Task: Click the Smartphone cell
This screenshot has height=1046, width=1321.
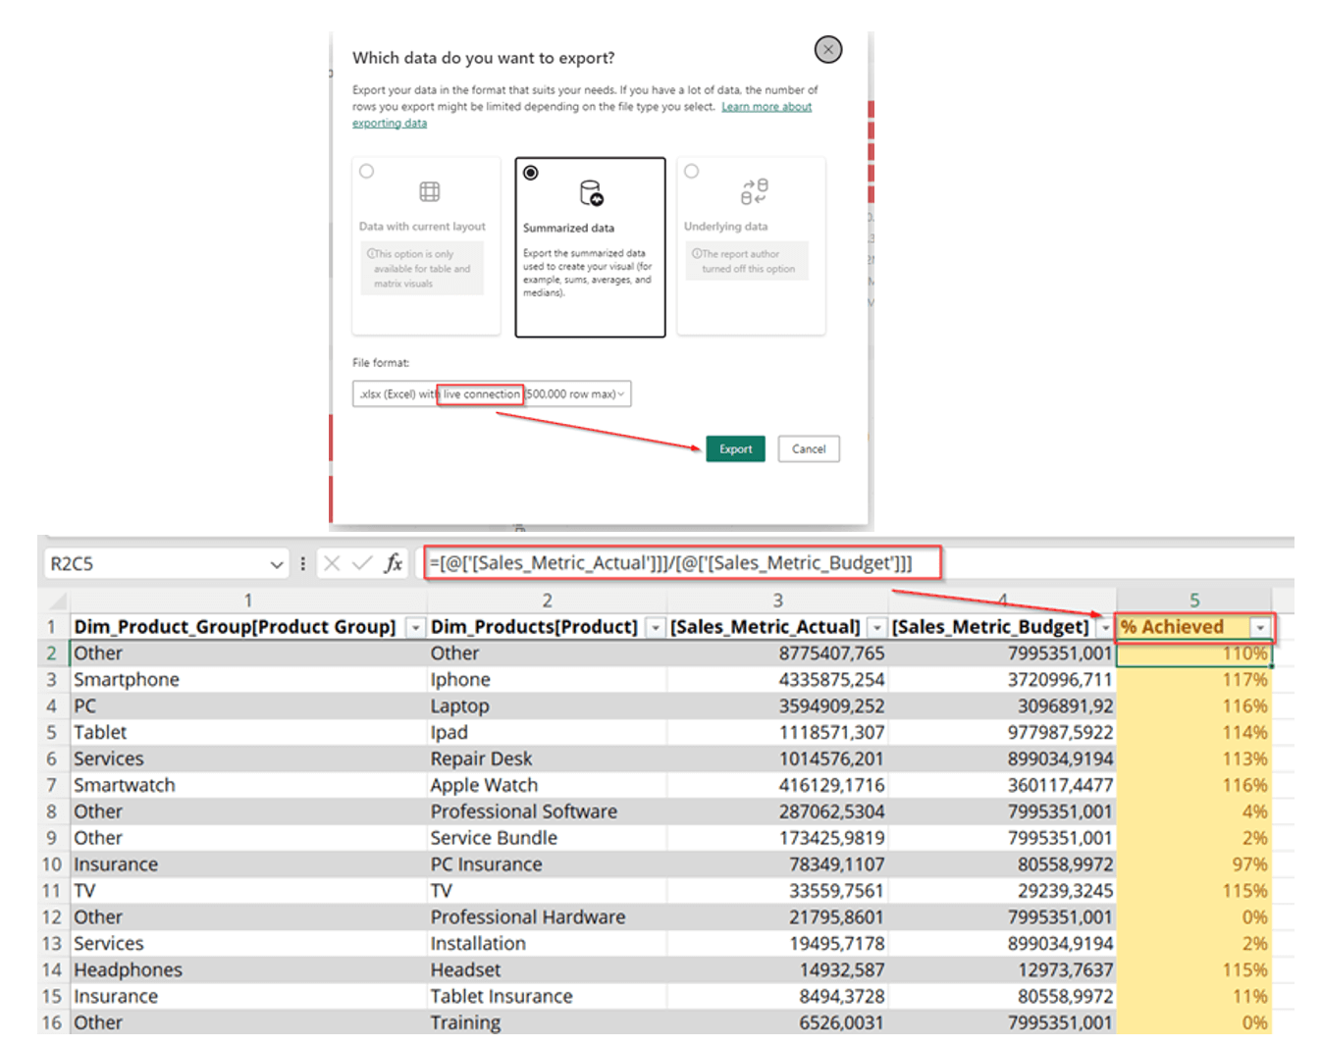Action: (x=248, y=680)
